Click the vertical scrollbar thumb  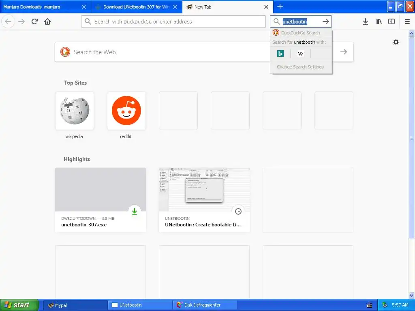coord(412,138)
